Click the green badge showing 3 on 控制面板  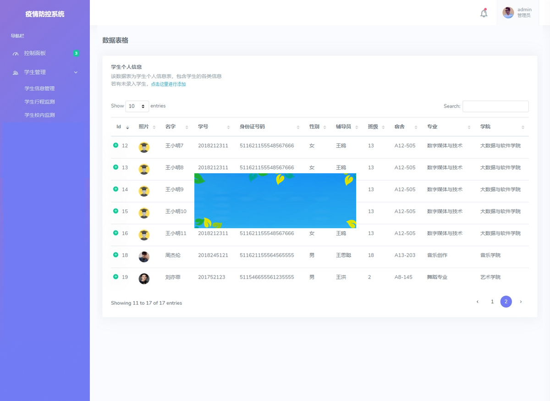point(76,53)
